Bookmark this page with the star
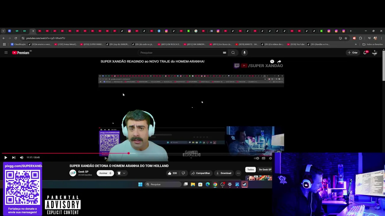The height and width of the screenshot is (216, 385). 346,38
